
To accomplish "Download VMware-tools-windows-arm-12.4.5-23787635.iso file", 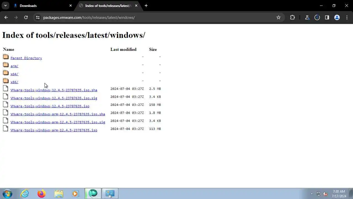I will [x=54, y=130].
